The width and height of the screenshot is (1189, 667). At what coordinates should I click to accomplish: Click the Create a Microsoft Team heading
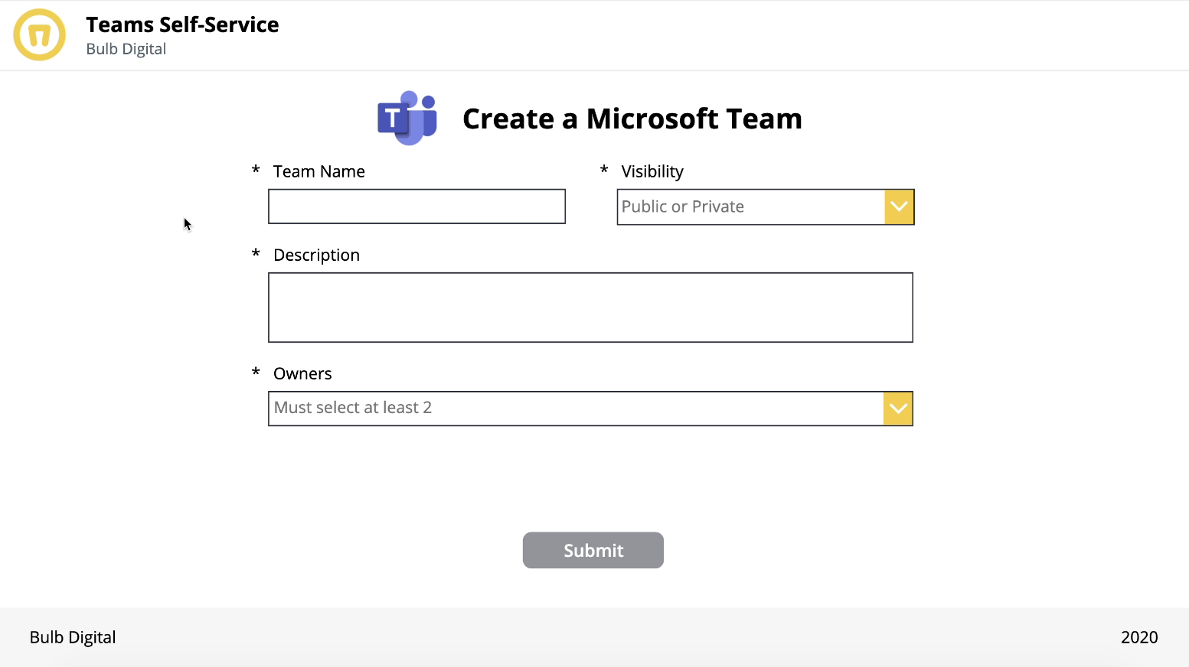[632, 118]
